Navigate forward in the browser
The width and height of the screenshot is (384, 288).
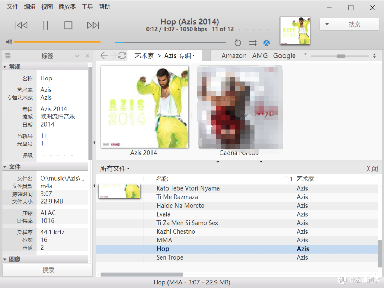click(113, 55)
